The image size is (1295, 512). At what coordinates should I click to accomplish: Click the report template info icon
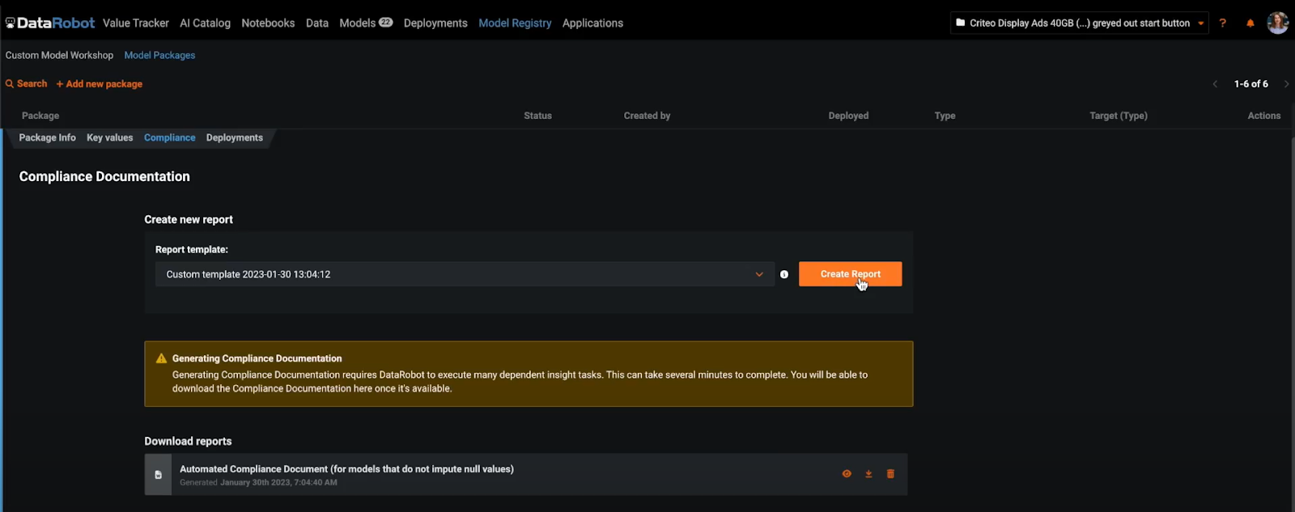[x=783, y=274]
